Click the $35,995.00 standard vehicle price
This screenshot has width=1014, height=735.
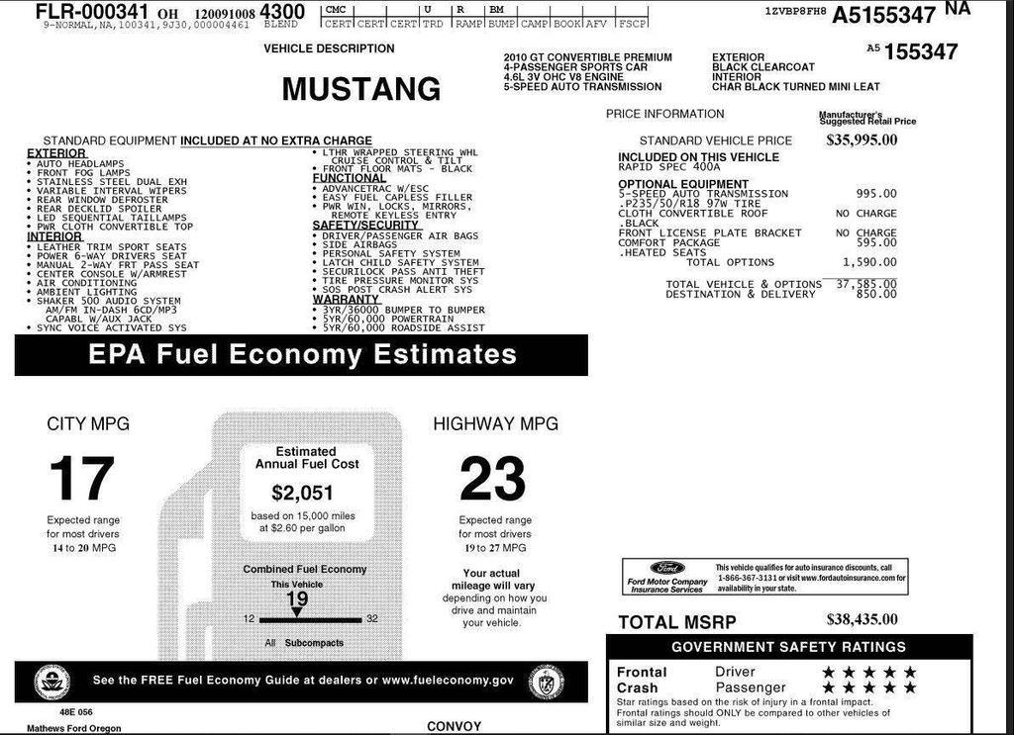(x=862, y=140)
